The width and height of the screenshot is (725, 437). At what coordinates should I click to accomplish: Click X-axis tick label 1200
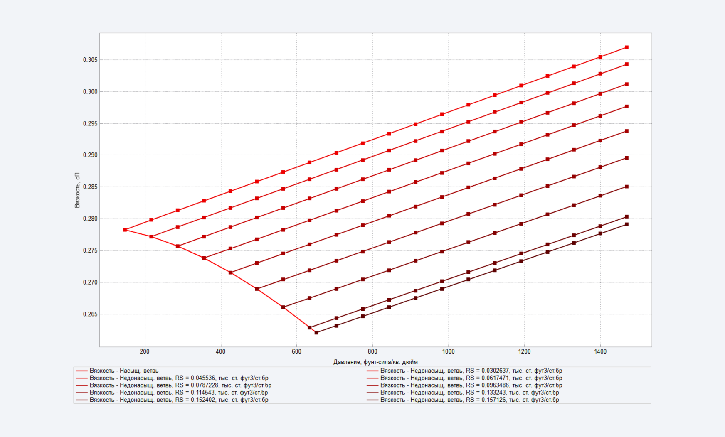coord(524,351)
